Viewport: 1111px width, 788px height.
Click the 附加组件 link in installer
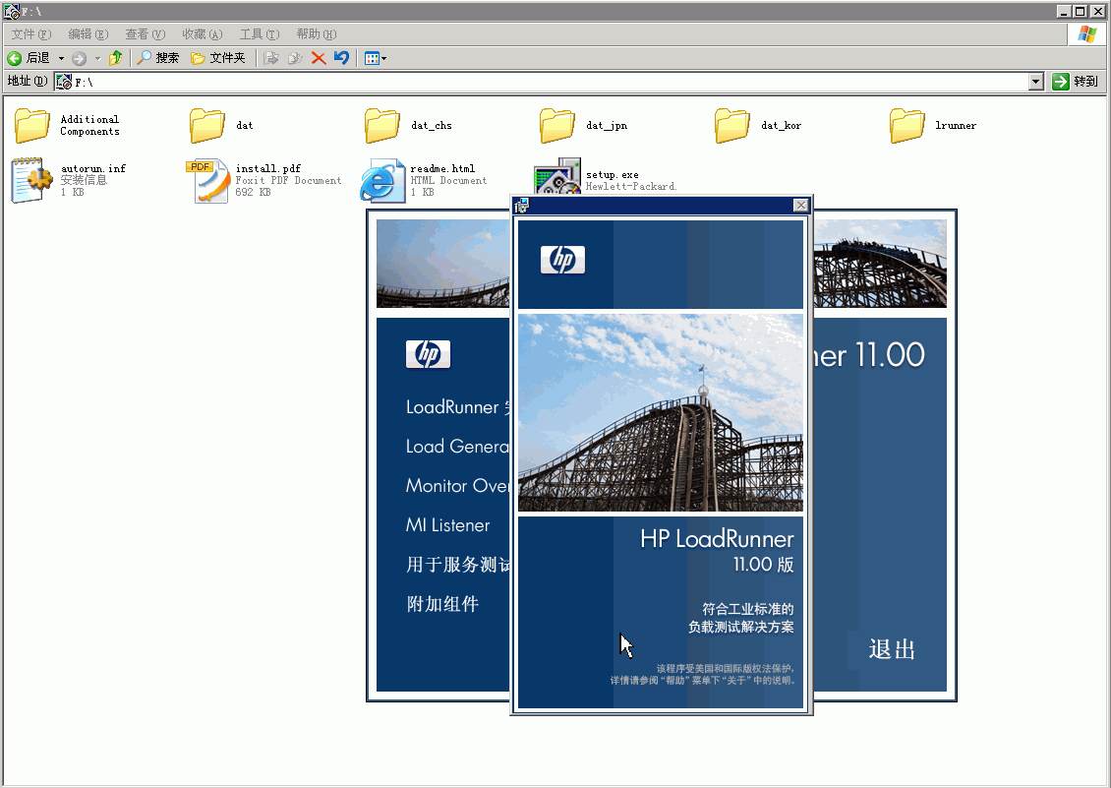point(442,604)
